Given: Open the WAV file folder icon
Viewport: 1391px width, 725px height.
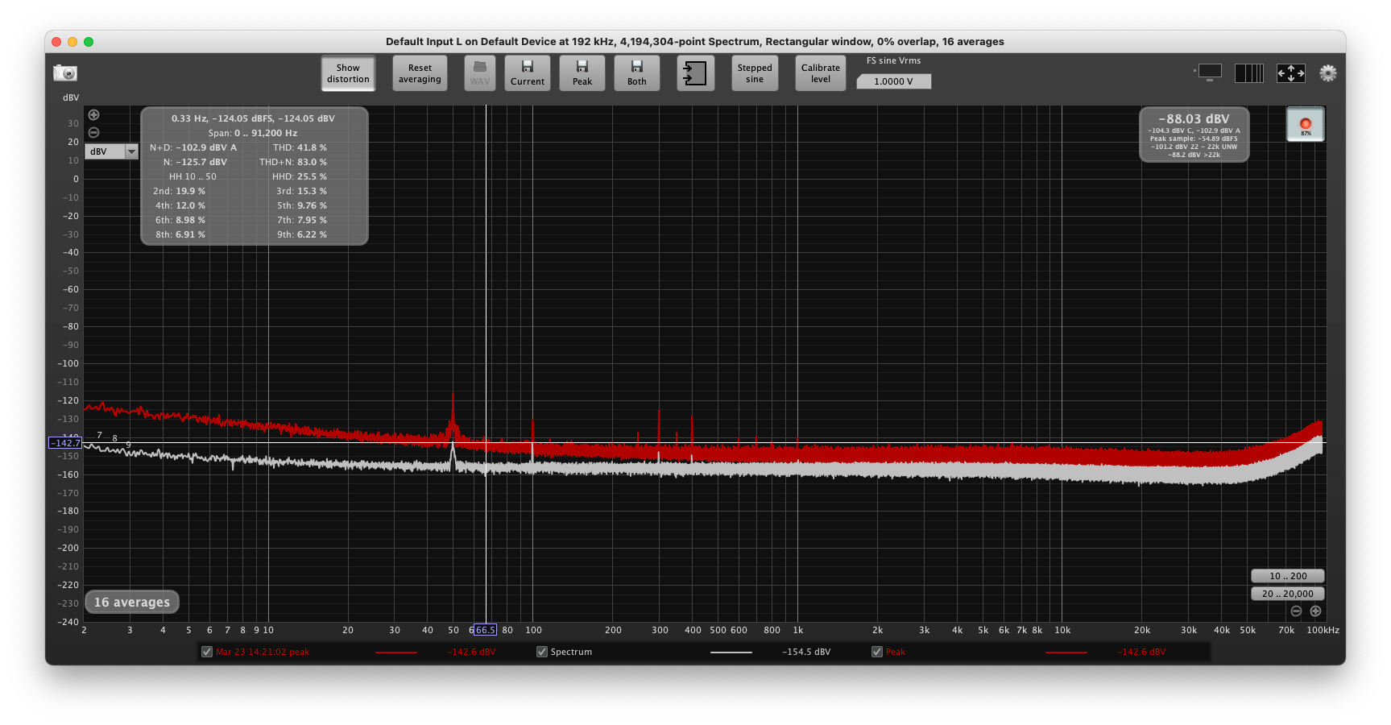Looking at the screenshot, I should pos(480,73).
